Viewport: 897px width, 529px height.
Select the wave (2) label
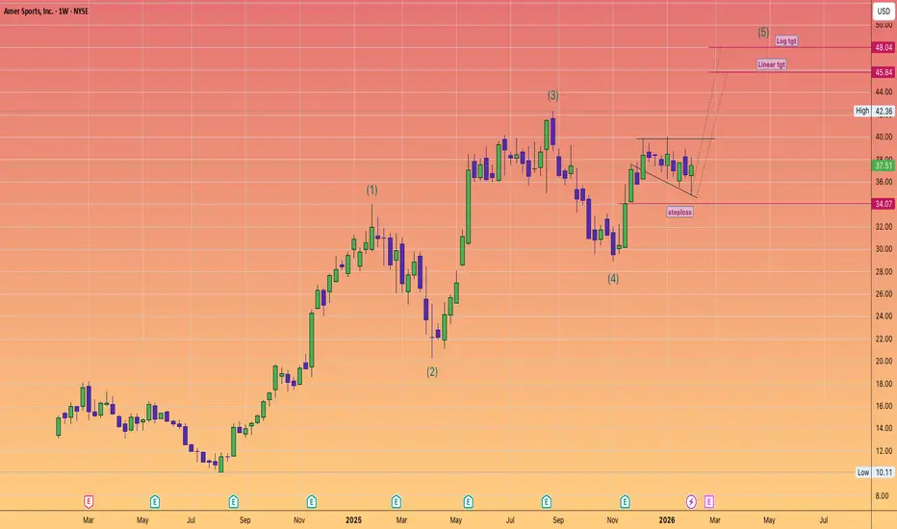coord(432,371)
